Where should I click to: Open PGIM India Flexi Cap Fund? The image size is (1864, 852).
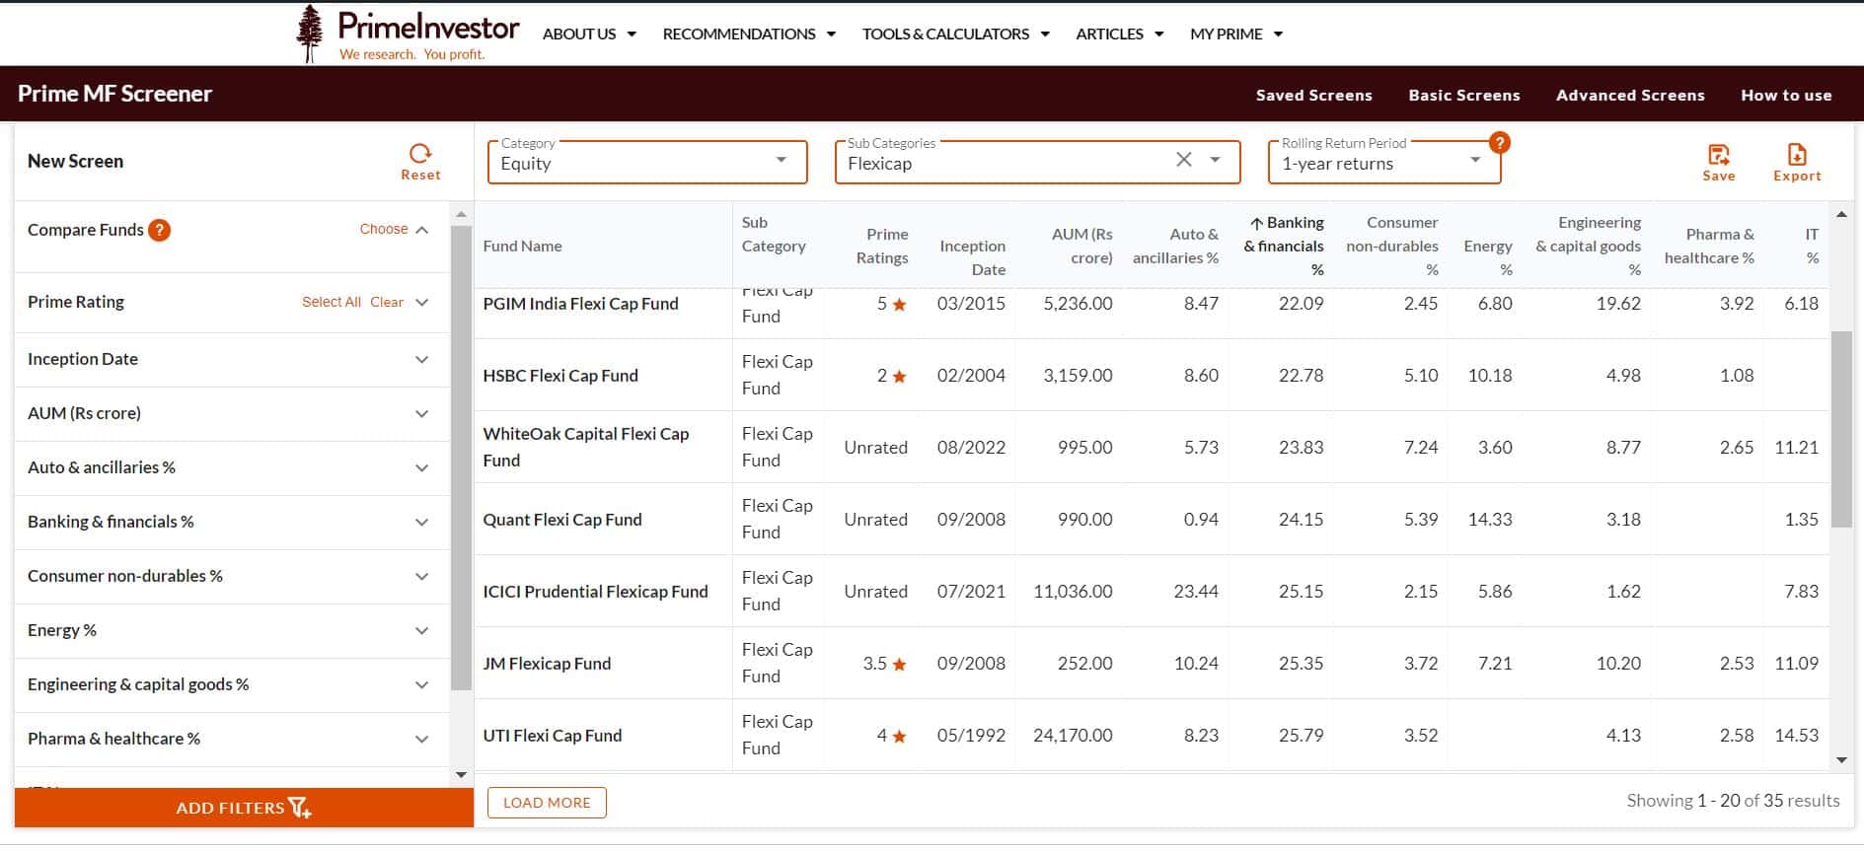pyautogui.click(x=580, y=304)
